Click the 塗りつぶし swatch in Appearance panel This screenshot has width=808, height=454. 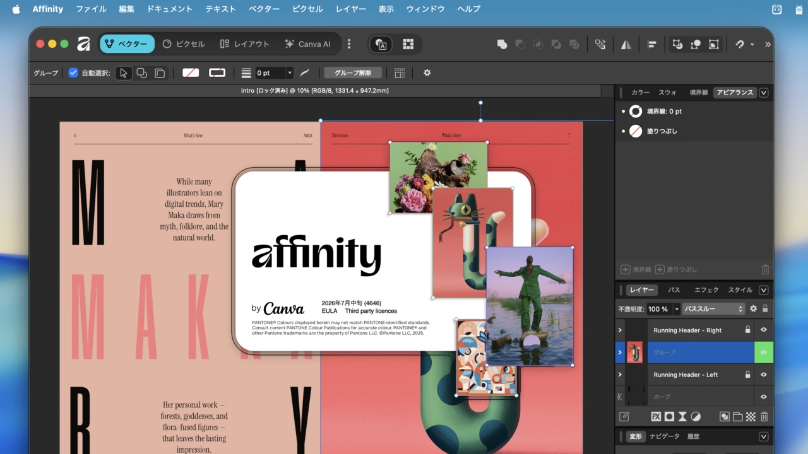(x=636, y=131)
